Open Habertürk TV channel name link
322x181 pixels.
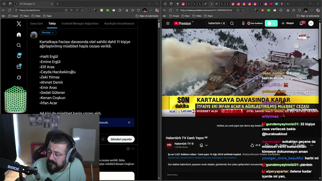[182, 144]
